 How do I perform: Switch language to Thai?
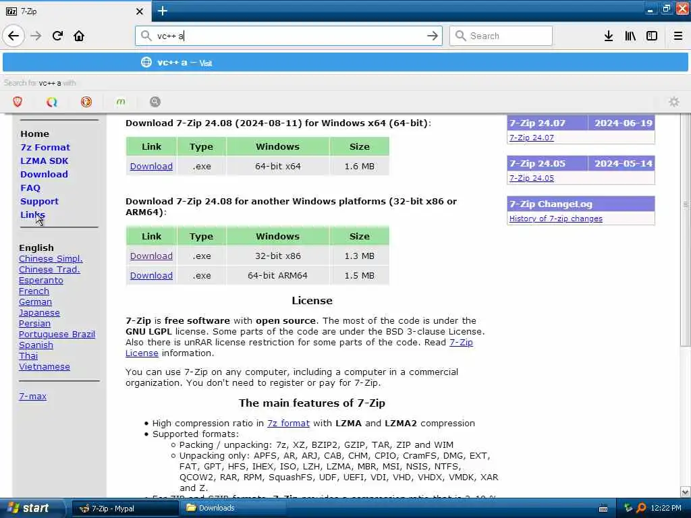click(x=28, y=356)
